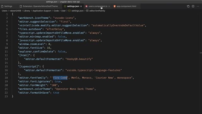Click the file icon on Settings tab

tap(2, 6)
